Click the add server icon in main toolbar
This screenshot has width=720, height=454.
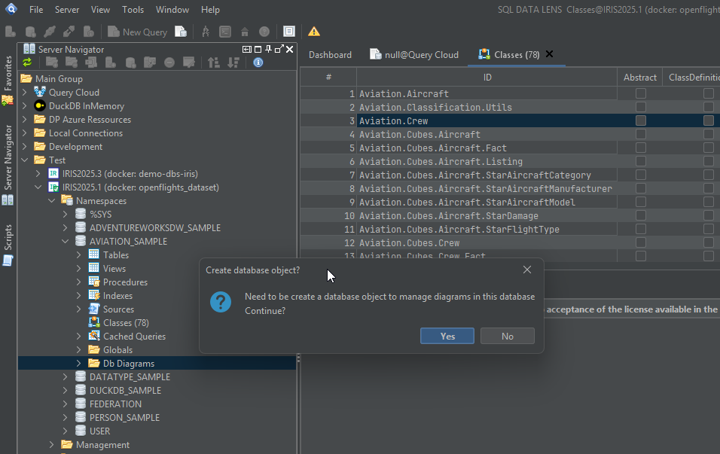(11, 32)
